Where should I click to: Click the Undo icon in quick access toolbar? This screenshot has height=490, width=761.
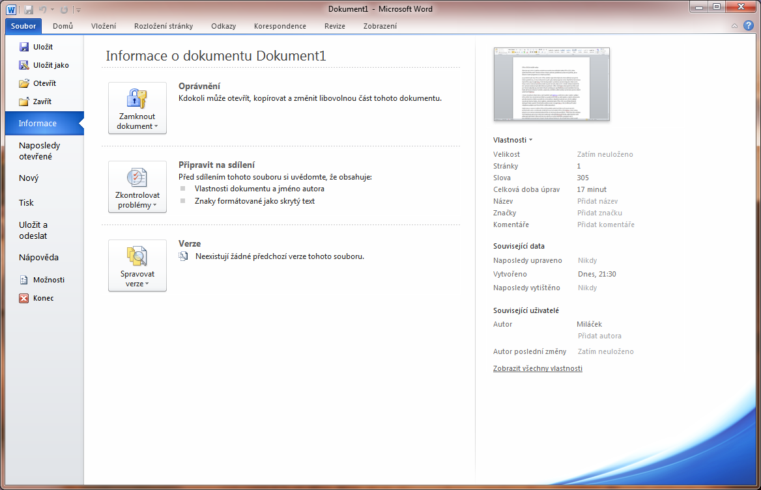pyautogui.click(x=43, y=10)
